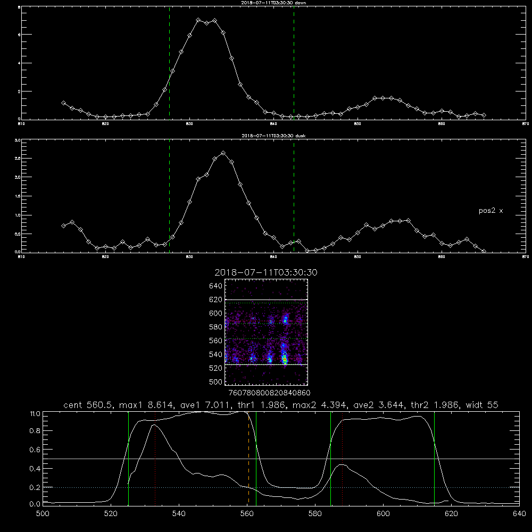Click the y-axis label 600 of the spectral image

click(215, 313)
